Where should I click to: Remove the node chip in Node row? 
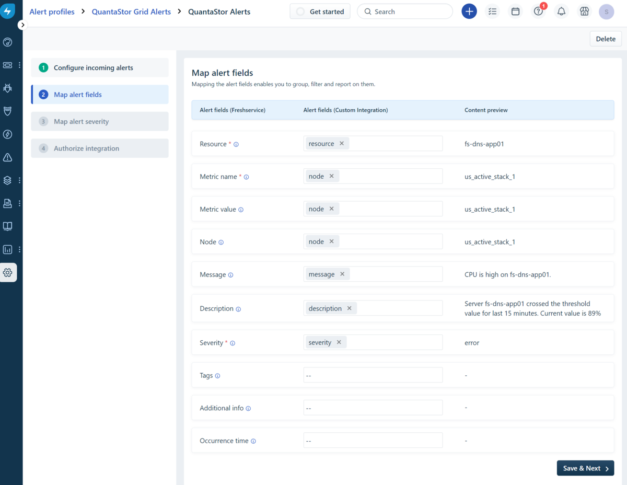click(x=331, y=241)
